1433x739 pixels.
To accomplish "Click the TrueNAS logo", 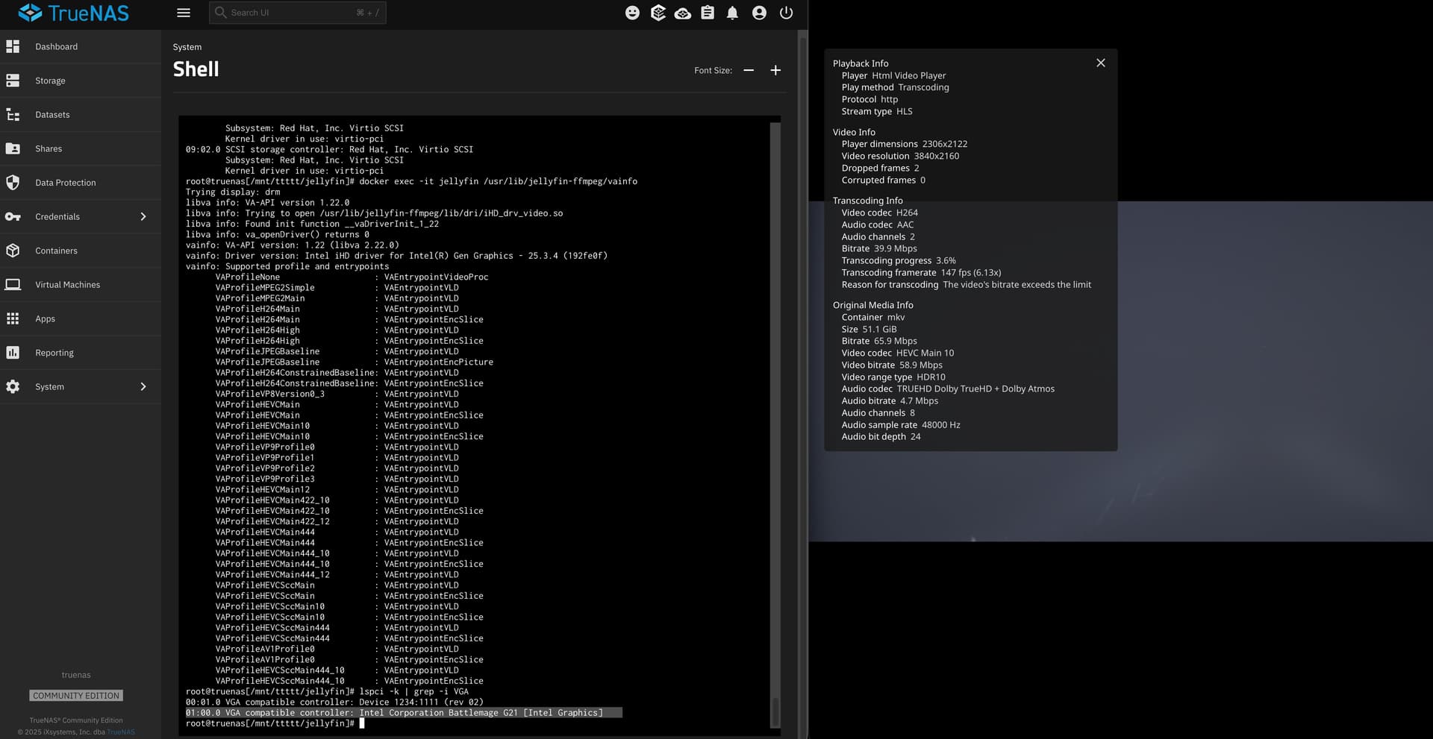I will pyautogui.click(x=73, y=13).
